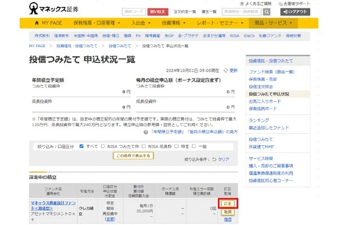
Task: Click the (変更) link under 再投資中
Action: (x=110, y=219)
